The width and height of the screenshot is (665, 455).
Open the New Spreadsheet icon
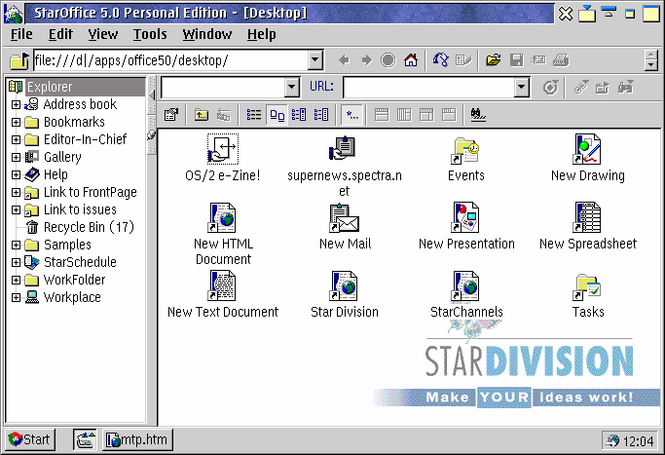[586, 217]
